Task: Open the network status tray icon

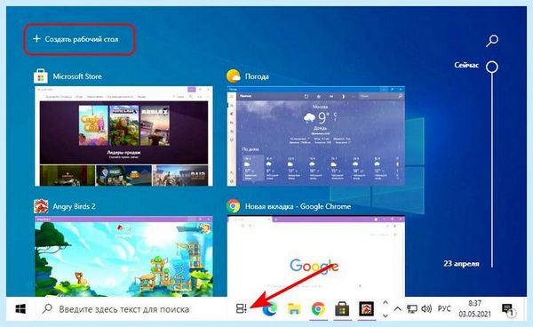Action: [412, 308]
